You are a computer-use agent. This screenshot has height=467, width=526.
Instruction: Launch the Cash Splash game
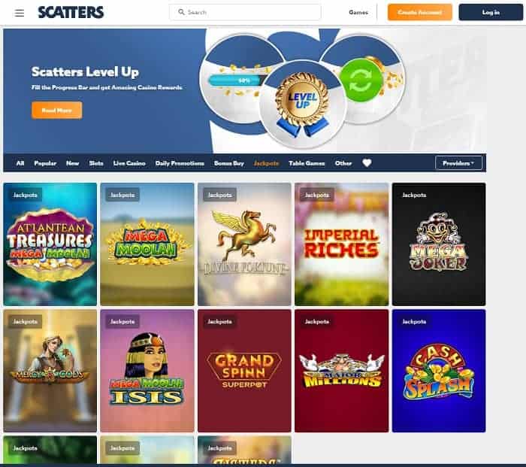pos(439,371)
